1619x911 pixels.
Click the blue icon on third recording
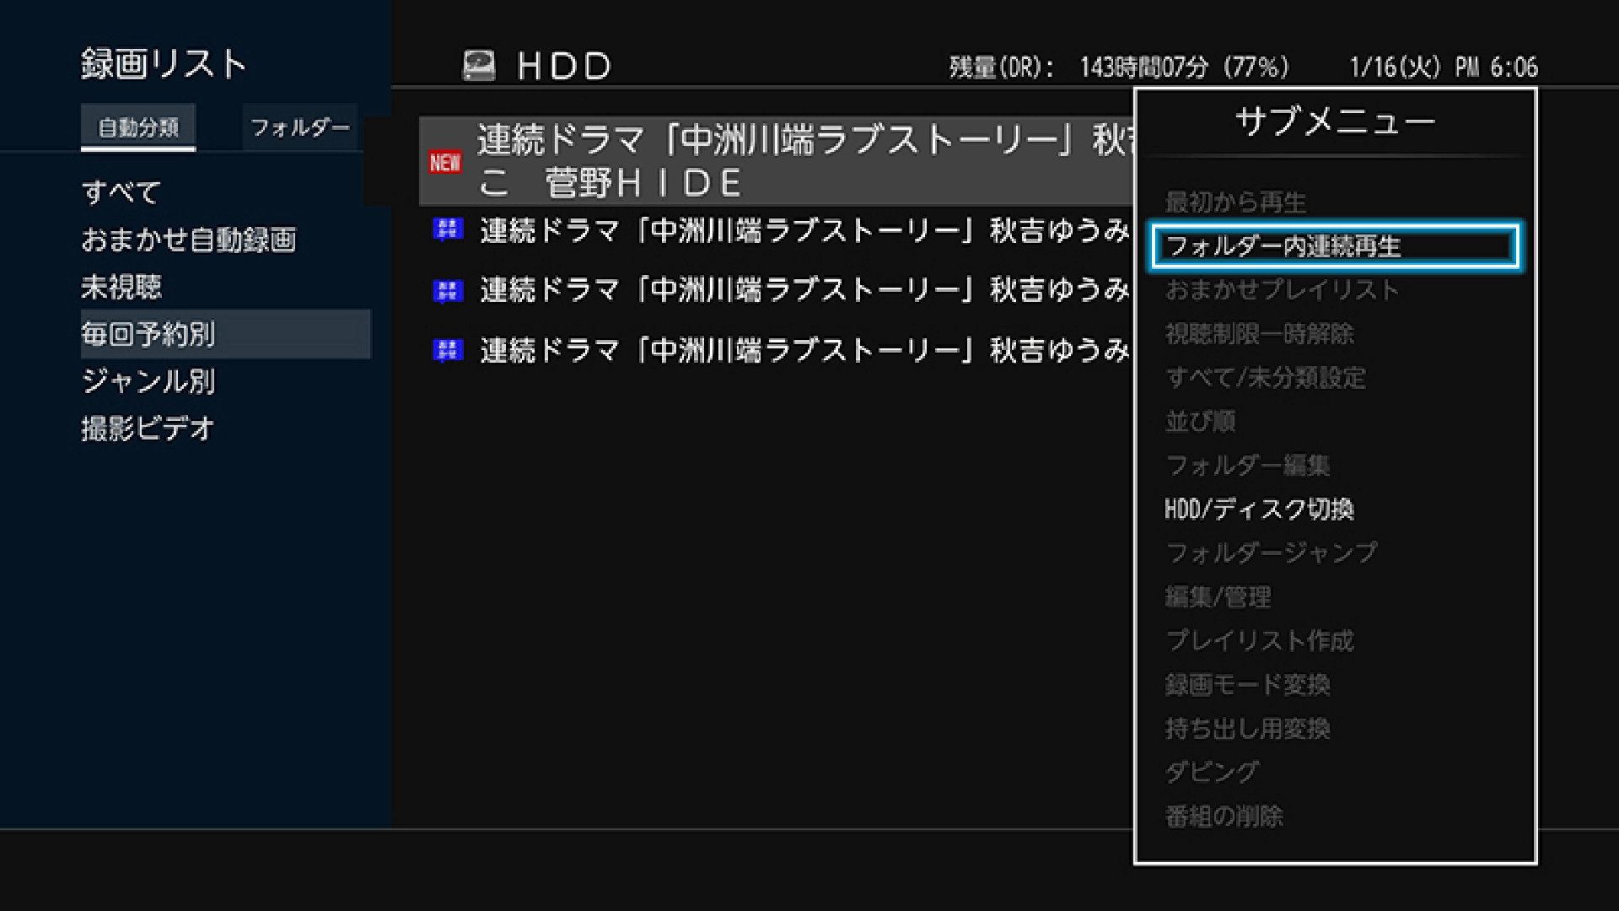coord(448,290)
